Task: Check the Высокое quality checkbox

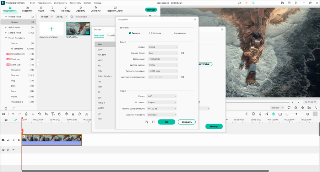Action: [x=129, y=33]
